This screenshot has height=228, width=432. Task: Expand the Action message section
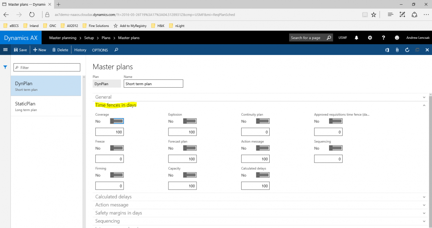260,205
